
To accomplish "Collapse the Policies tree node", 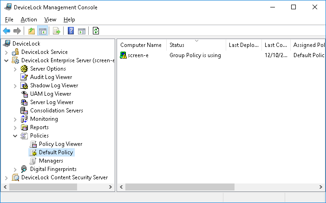I will 15,136.
